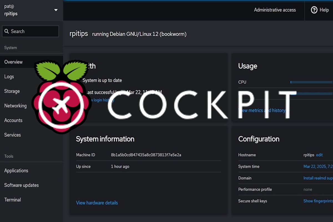Open the Accounts page
Image resolution: width=333 pixels, height=222 pixels.
[x=13, y=120]
